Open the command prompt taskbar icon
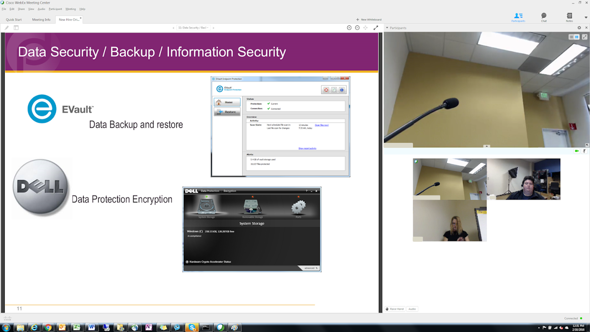590x332 pixels. tap(206, 327)
